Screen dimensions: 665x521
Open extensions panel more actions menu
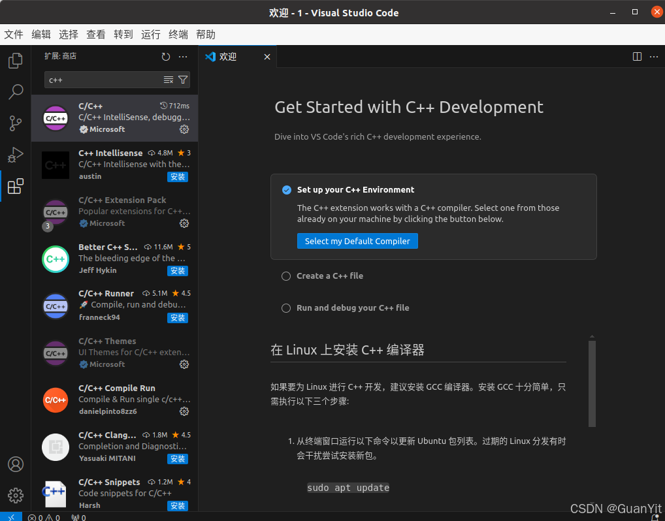tap(183, 56)
